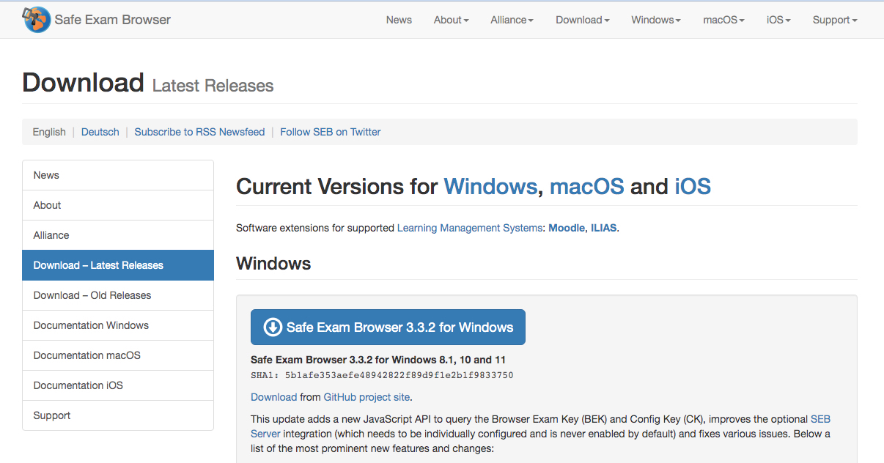Open the iOS navbar dropdown
884x463 pixels.
(x=778, y=20)
